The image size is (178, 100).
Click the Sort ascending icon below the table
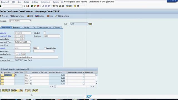click(34, 90)
